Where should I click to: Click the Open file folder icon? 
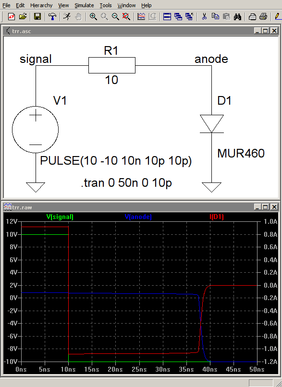pos(23,17)
